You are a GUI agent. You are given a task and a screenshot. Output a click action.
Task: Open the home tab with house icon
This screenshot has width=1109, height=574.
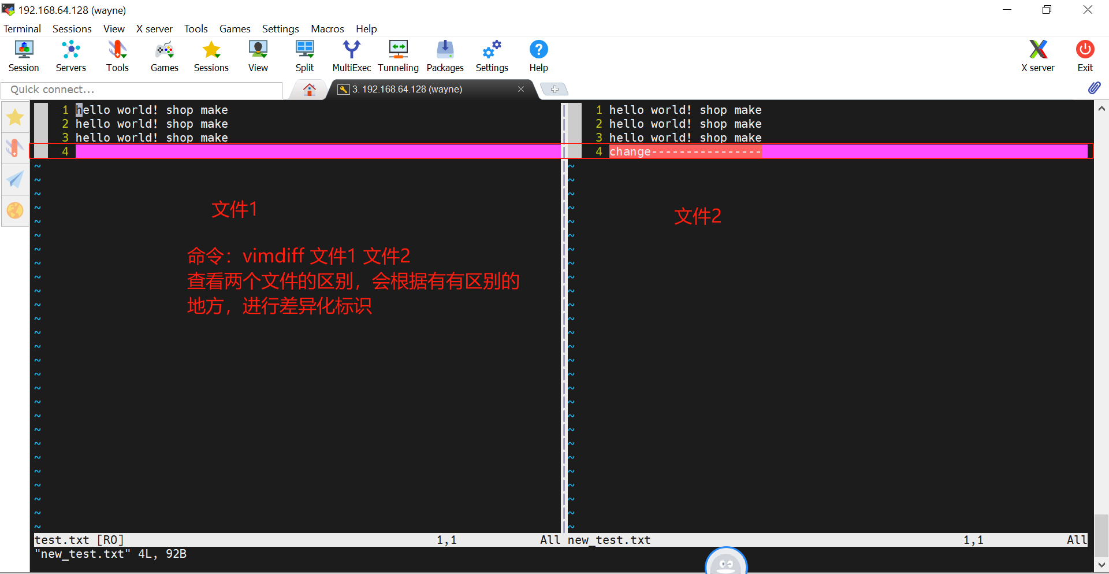tap(310, 89)
